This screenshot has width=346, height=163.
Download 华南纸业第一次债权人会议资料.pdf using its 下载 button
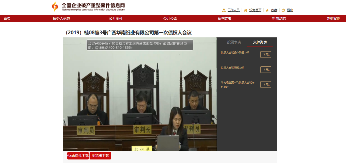coord(266,84)
